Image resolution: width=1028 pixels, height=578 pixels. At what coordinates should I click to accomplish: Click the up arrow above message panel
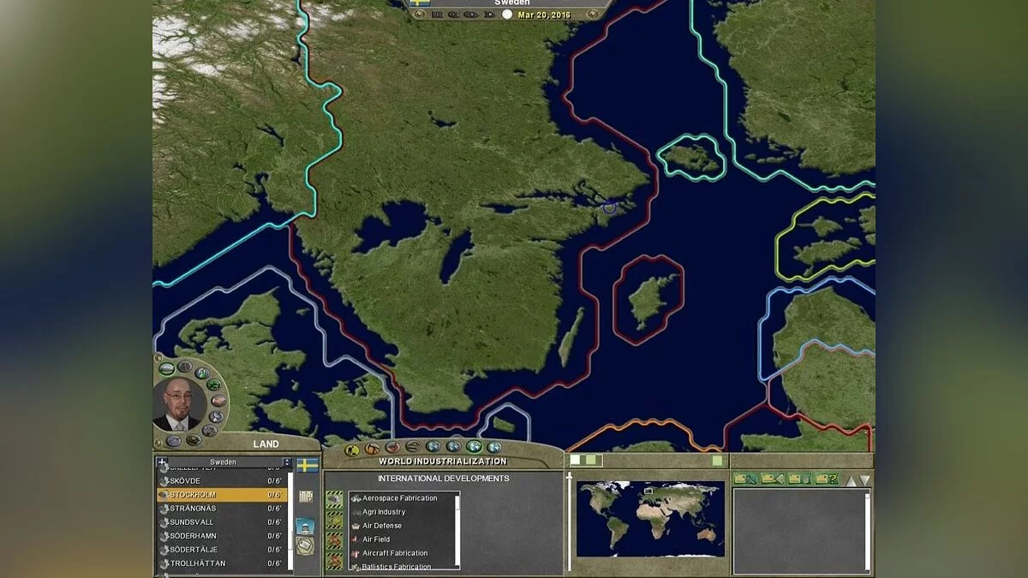point(852,480)
